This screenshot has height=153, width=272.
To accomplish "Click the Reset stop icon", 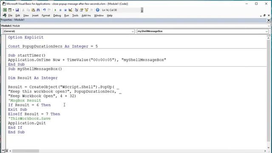I will click(65, 10).
